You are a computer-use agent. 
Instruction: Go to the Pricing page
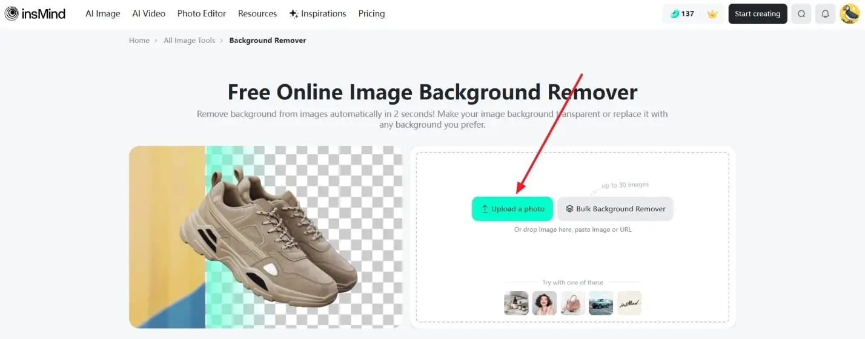tap(371, 13)
